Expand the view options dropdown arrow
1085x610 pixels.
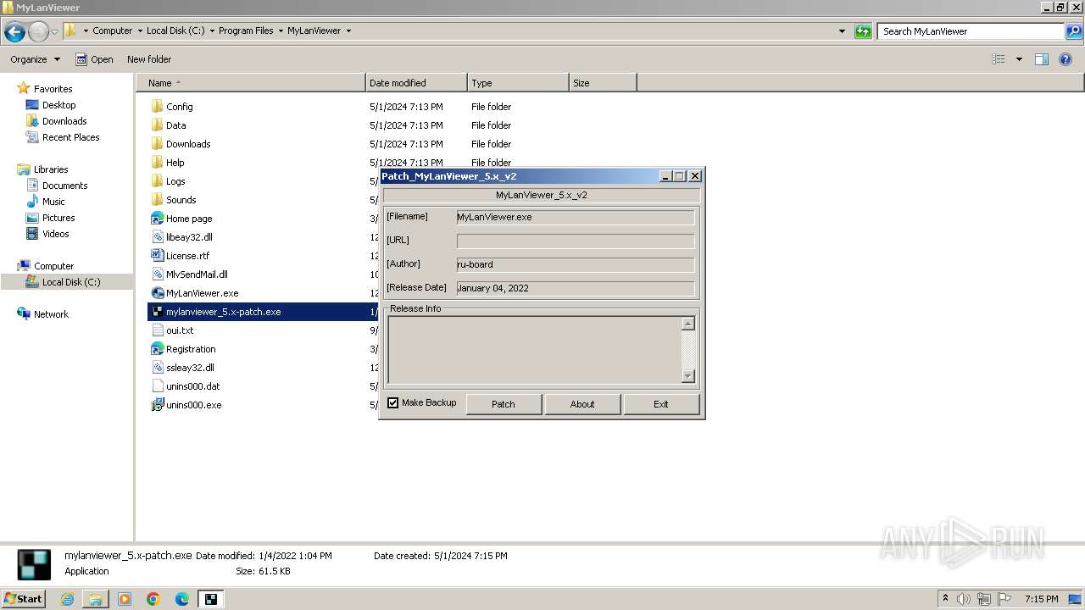(x=1019, y=59)
